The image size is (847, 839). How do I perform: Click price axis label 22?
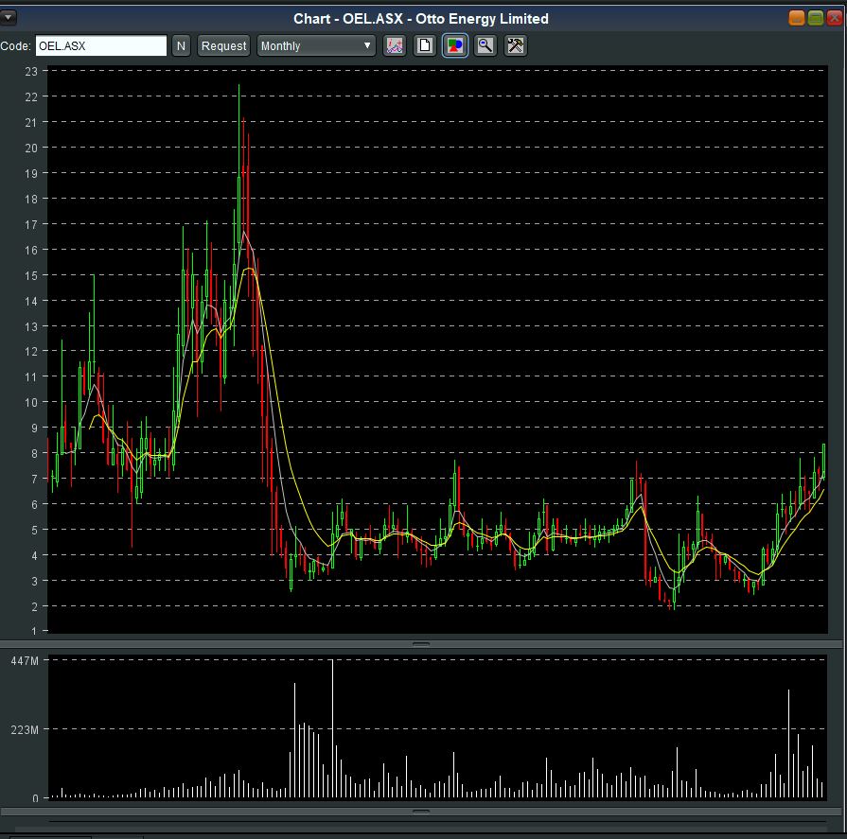point(31,97)
